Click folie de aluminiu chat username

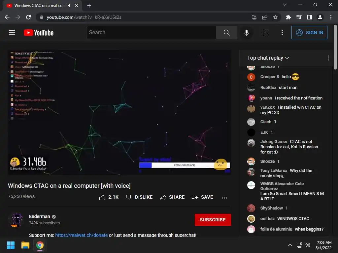point(276,229)
